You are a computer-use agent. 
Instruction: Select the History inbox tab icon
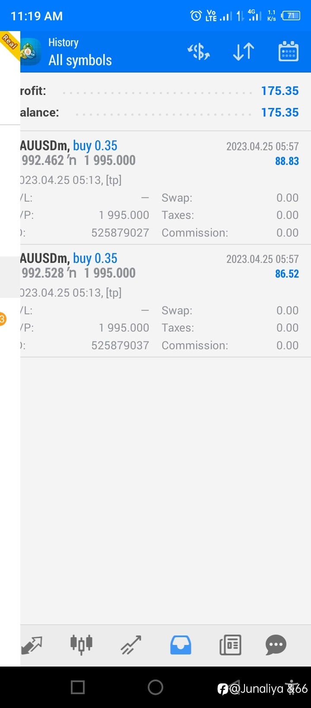(181, 645)
